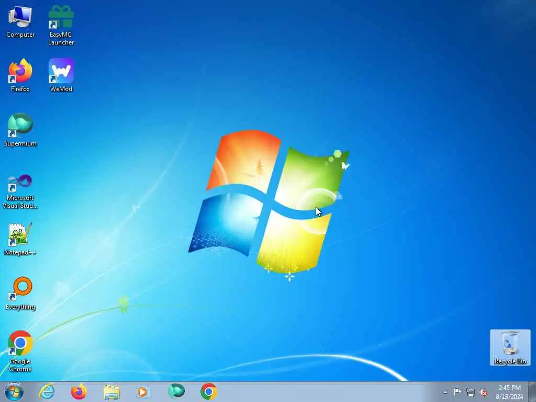Select the Computer desktop icon
536x402 pixels.
pyautogui.click(x=20, y=21)
